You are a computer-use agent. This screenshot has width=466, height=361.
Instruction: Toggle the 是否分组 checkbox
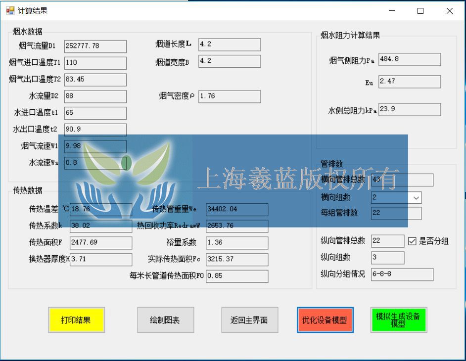click(x=412, y=241)
